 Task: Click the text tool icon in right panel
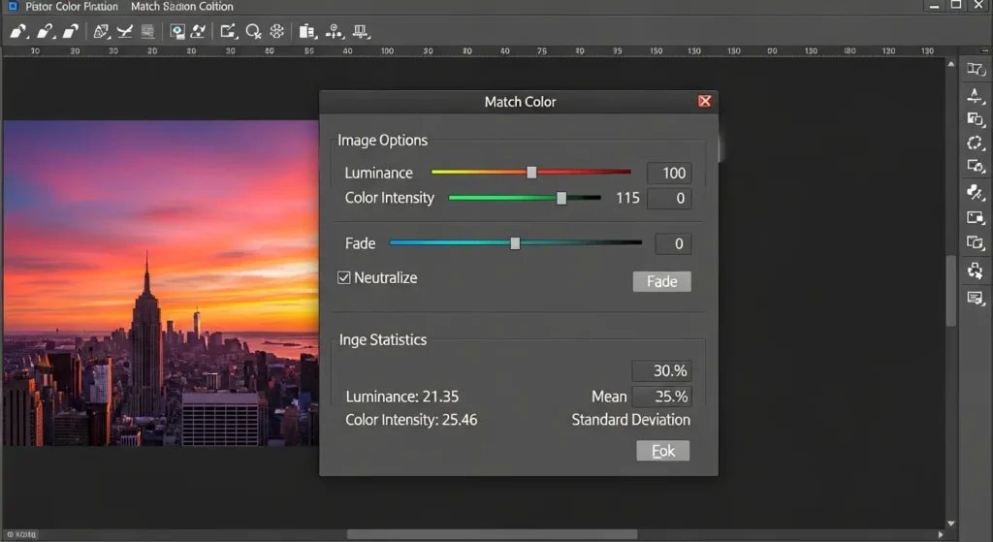point(976,95)
